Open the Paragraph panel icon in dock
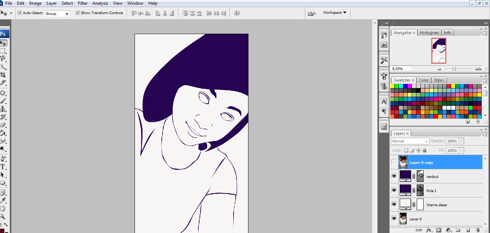The height and width of the screenshot is (233, 490). (384, 111)
